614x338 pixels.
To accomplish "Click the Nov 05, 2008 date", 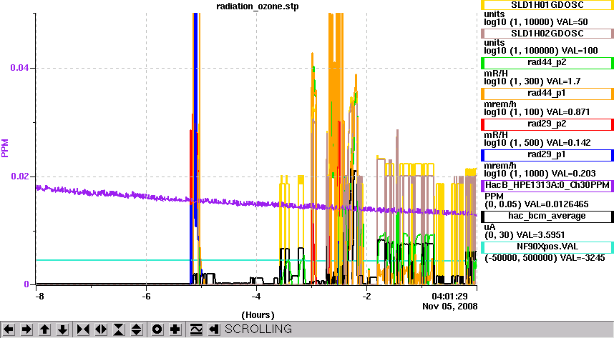I will click(449, 306).
